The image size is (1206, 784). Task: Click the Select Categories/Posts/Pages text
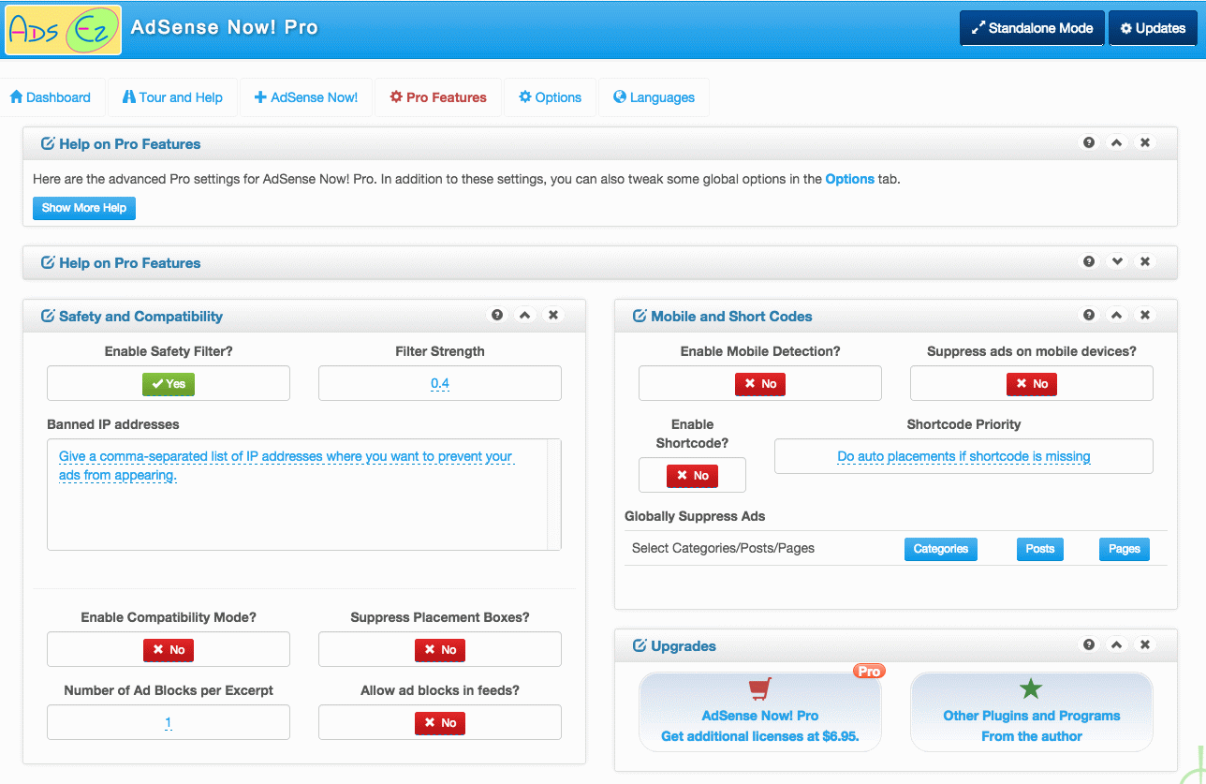(x=723, y=548)
